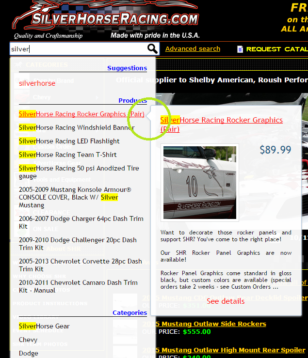The height and width of the screenshot is (358, 308).
Task: Click the magnifying glass search icon
Action: 152,49
